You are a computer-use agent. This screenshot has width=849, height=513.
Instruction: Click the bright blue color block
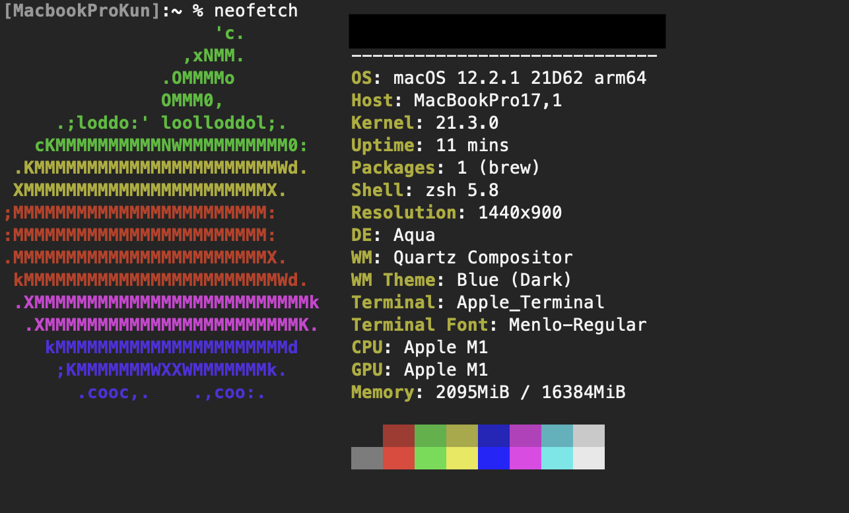494,458
